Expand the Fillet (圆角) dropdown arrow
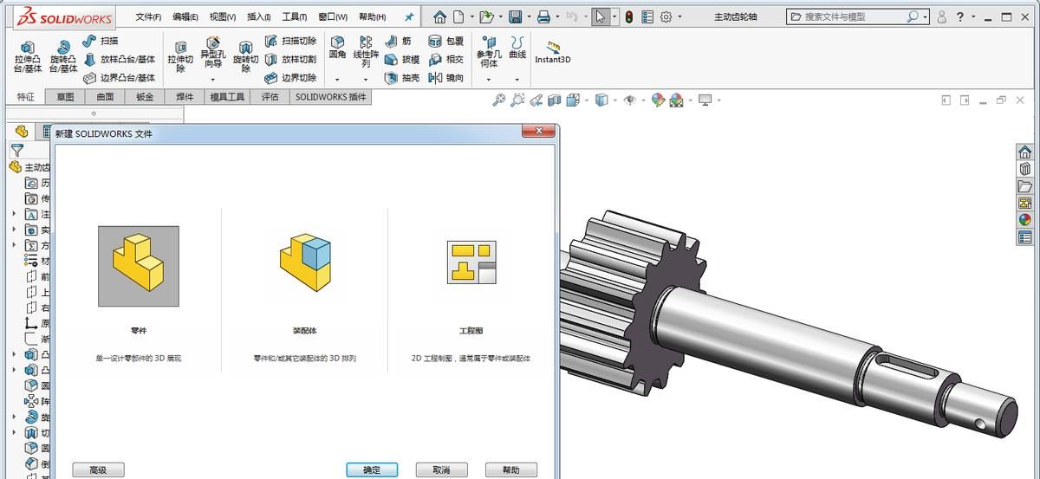The image size is (1040, 479). (337, 80)
